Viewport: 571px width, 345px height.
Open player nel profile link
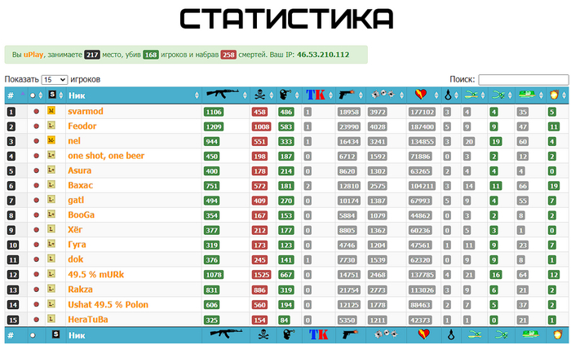coord(74,141)
